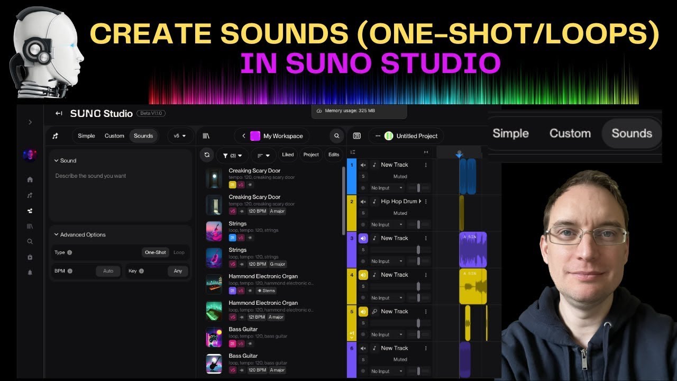Switch to the Simple tab
677x381 pixels.
[x=86, y=136]
